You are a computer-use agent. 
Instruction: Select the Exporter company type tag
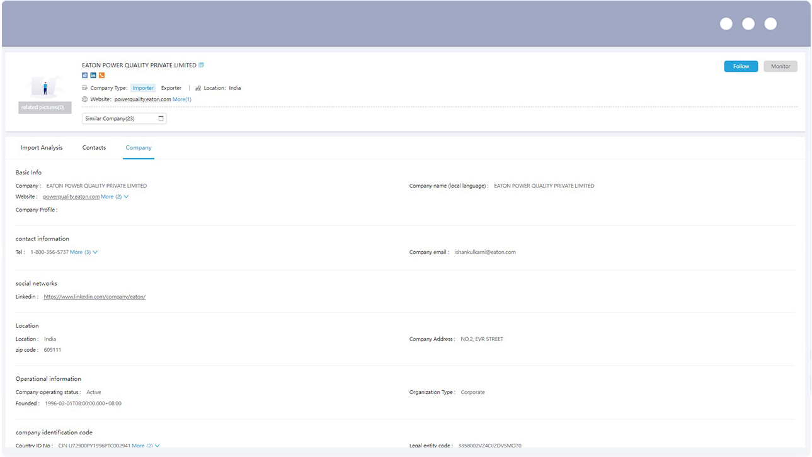(171, 88)
